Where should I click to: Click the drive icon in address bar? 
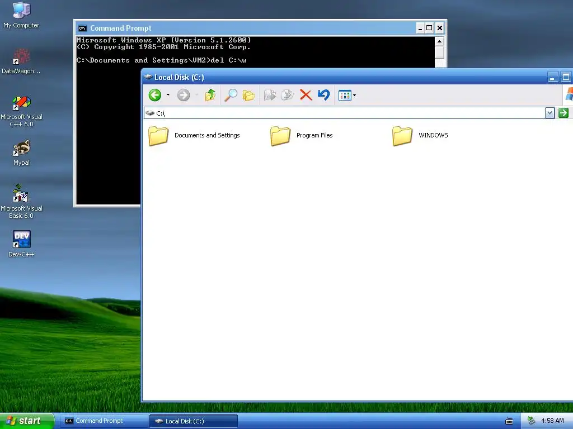coord(150,113)
